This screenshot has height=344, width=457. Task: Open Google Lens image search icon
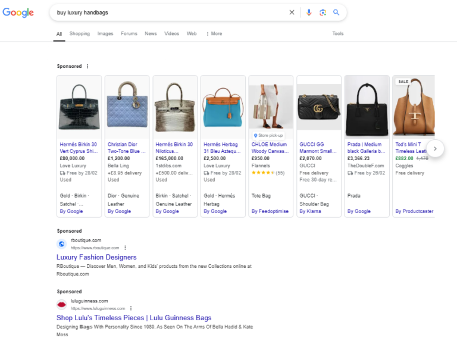coord(323,12)
